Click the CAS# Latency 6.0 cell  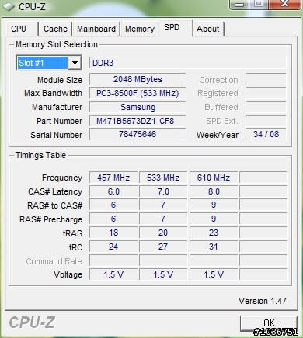pyautogui.click(x=113, y=191)
